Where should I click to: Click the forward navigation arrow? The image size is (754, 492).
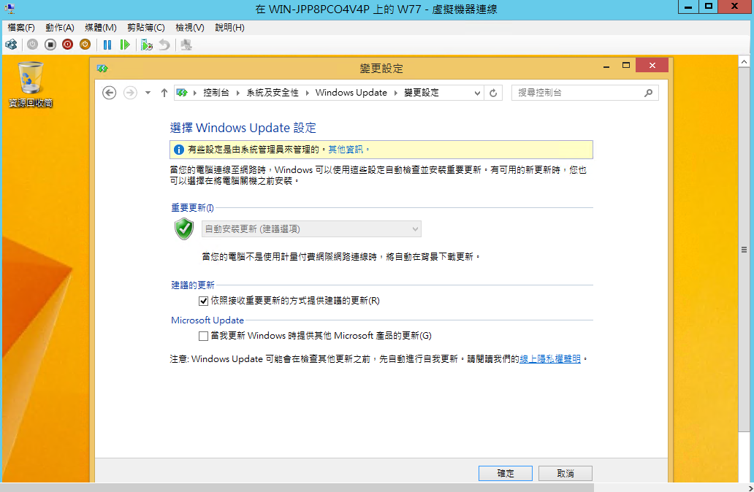tap(130, 93)
